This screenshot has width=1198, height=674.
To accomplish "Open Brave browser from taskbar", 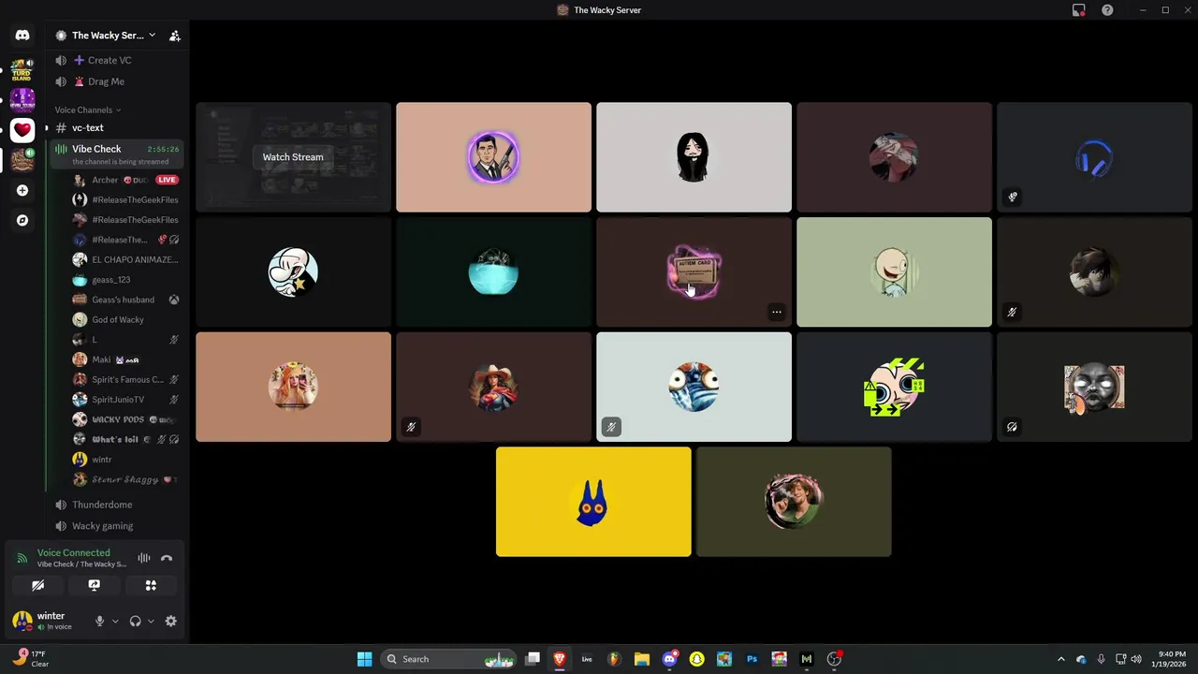I will click(x=560, y=659).
